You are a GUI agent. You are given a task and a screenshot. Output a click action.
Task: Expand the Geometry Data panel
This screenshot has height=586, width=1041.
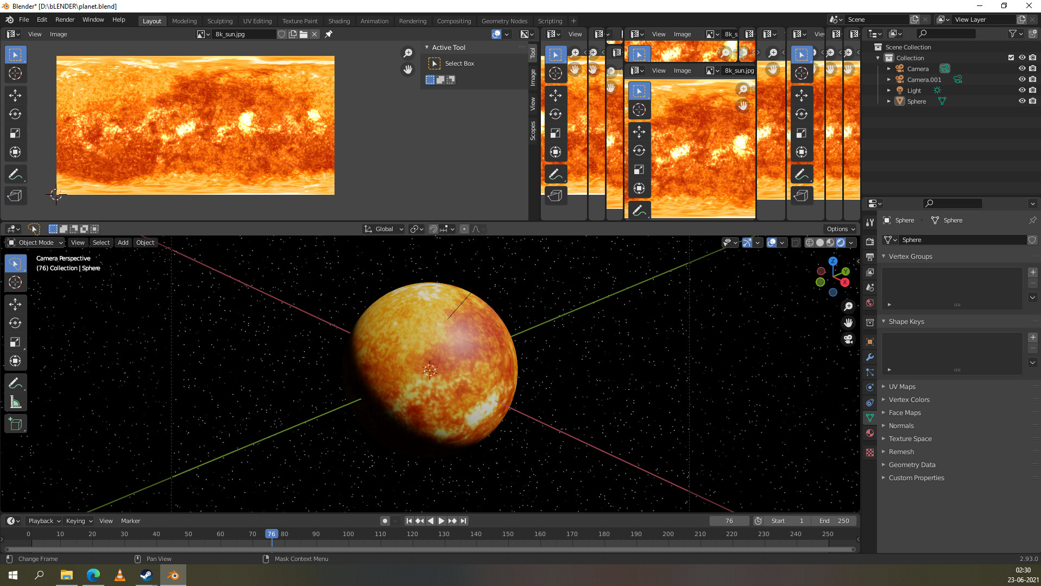tap(912, 465)
